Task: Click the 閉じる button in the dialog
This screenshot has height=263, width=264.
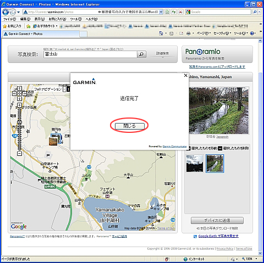Action: click(x=129, y=126)
